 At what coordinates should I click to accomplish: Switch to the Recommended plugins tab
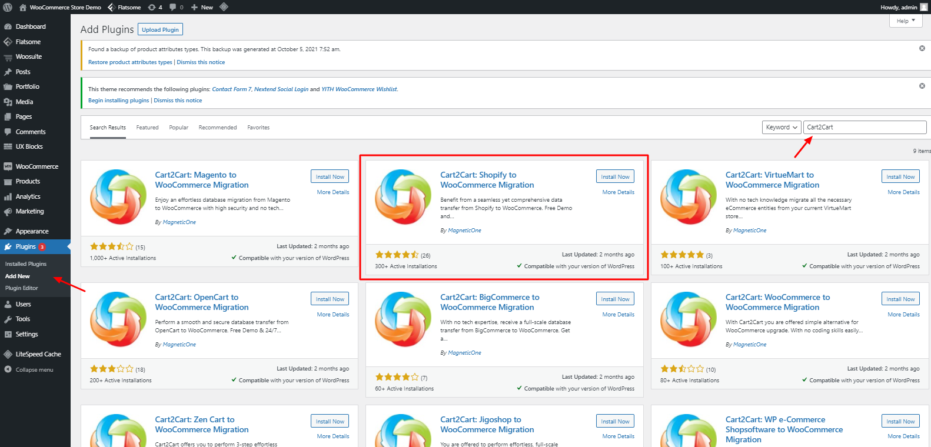pos(218,128)
